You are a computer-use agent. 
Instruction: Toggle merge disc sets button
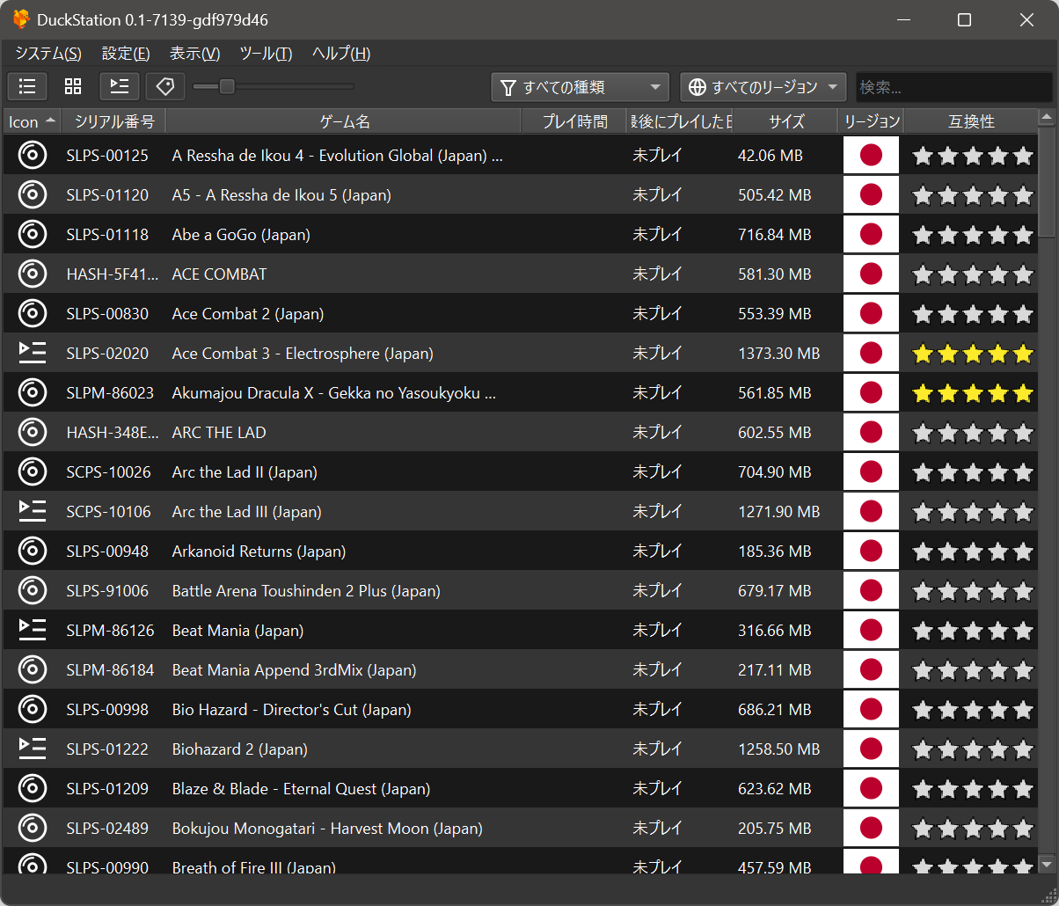tap(120, 86)
